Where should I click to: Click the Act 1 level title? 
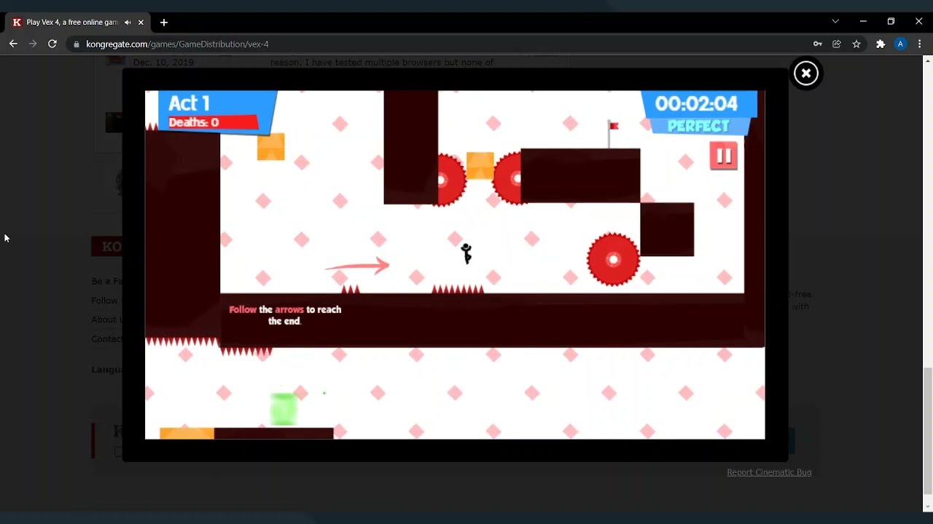point(190,103)
